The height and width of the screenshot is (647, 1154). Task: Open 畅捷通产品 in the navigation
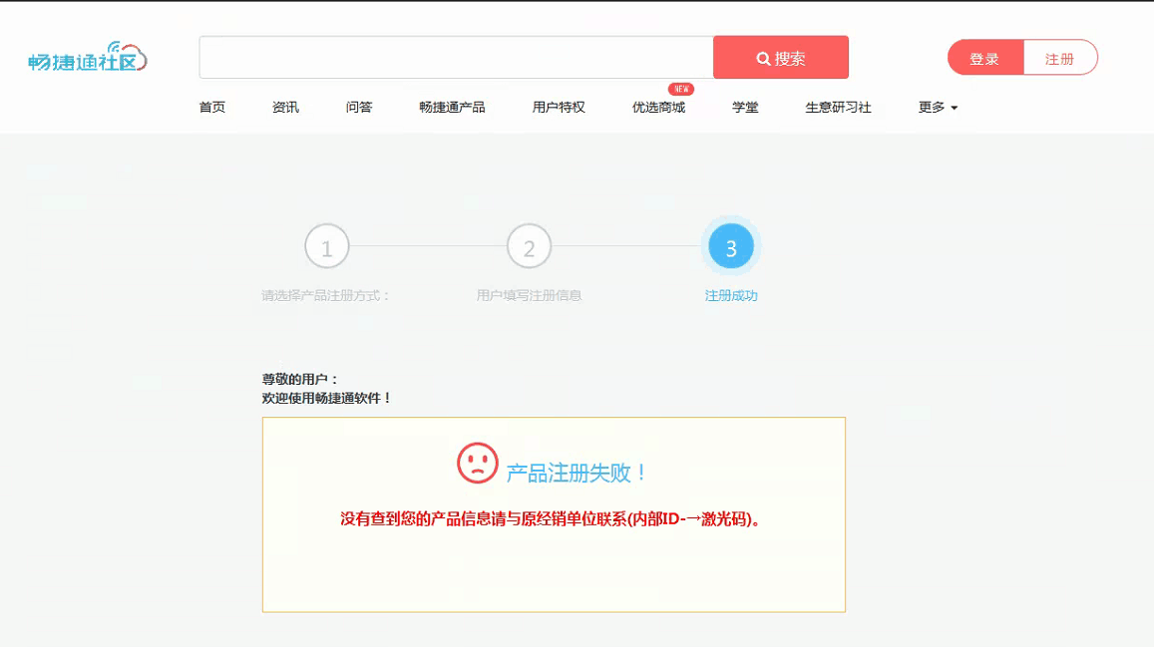click(452, 108)
